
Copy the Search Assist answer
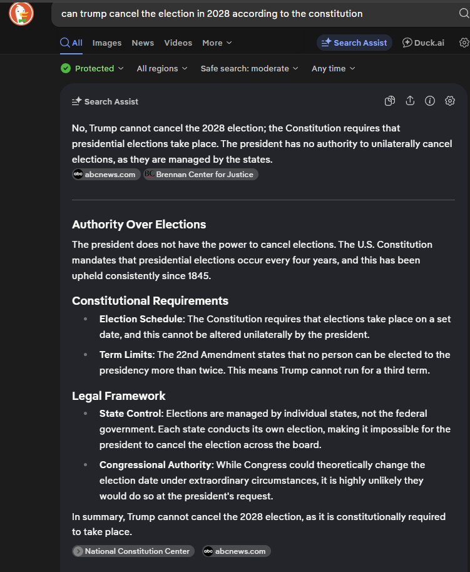tap(390, 101)
